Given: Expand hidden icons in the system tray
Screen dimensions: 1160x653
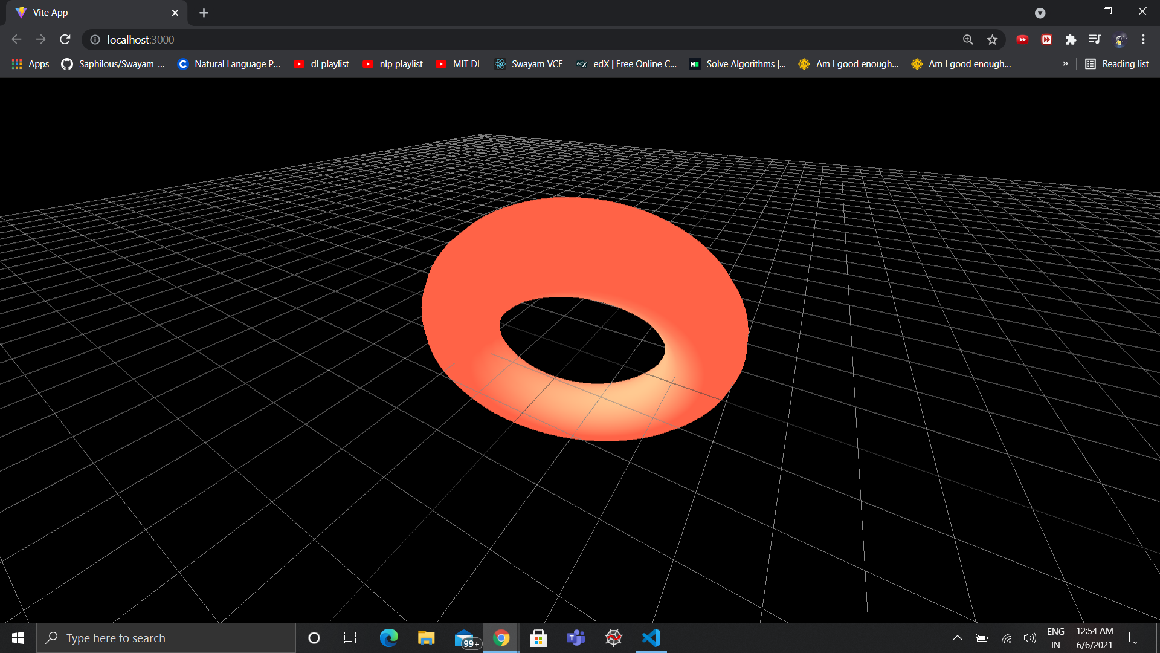Looking at the screenshot, I should click(958, 637).
